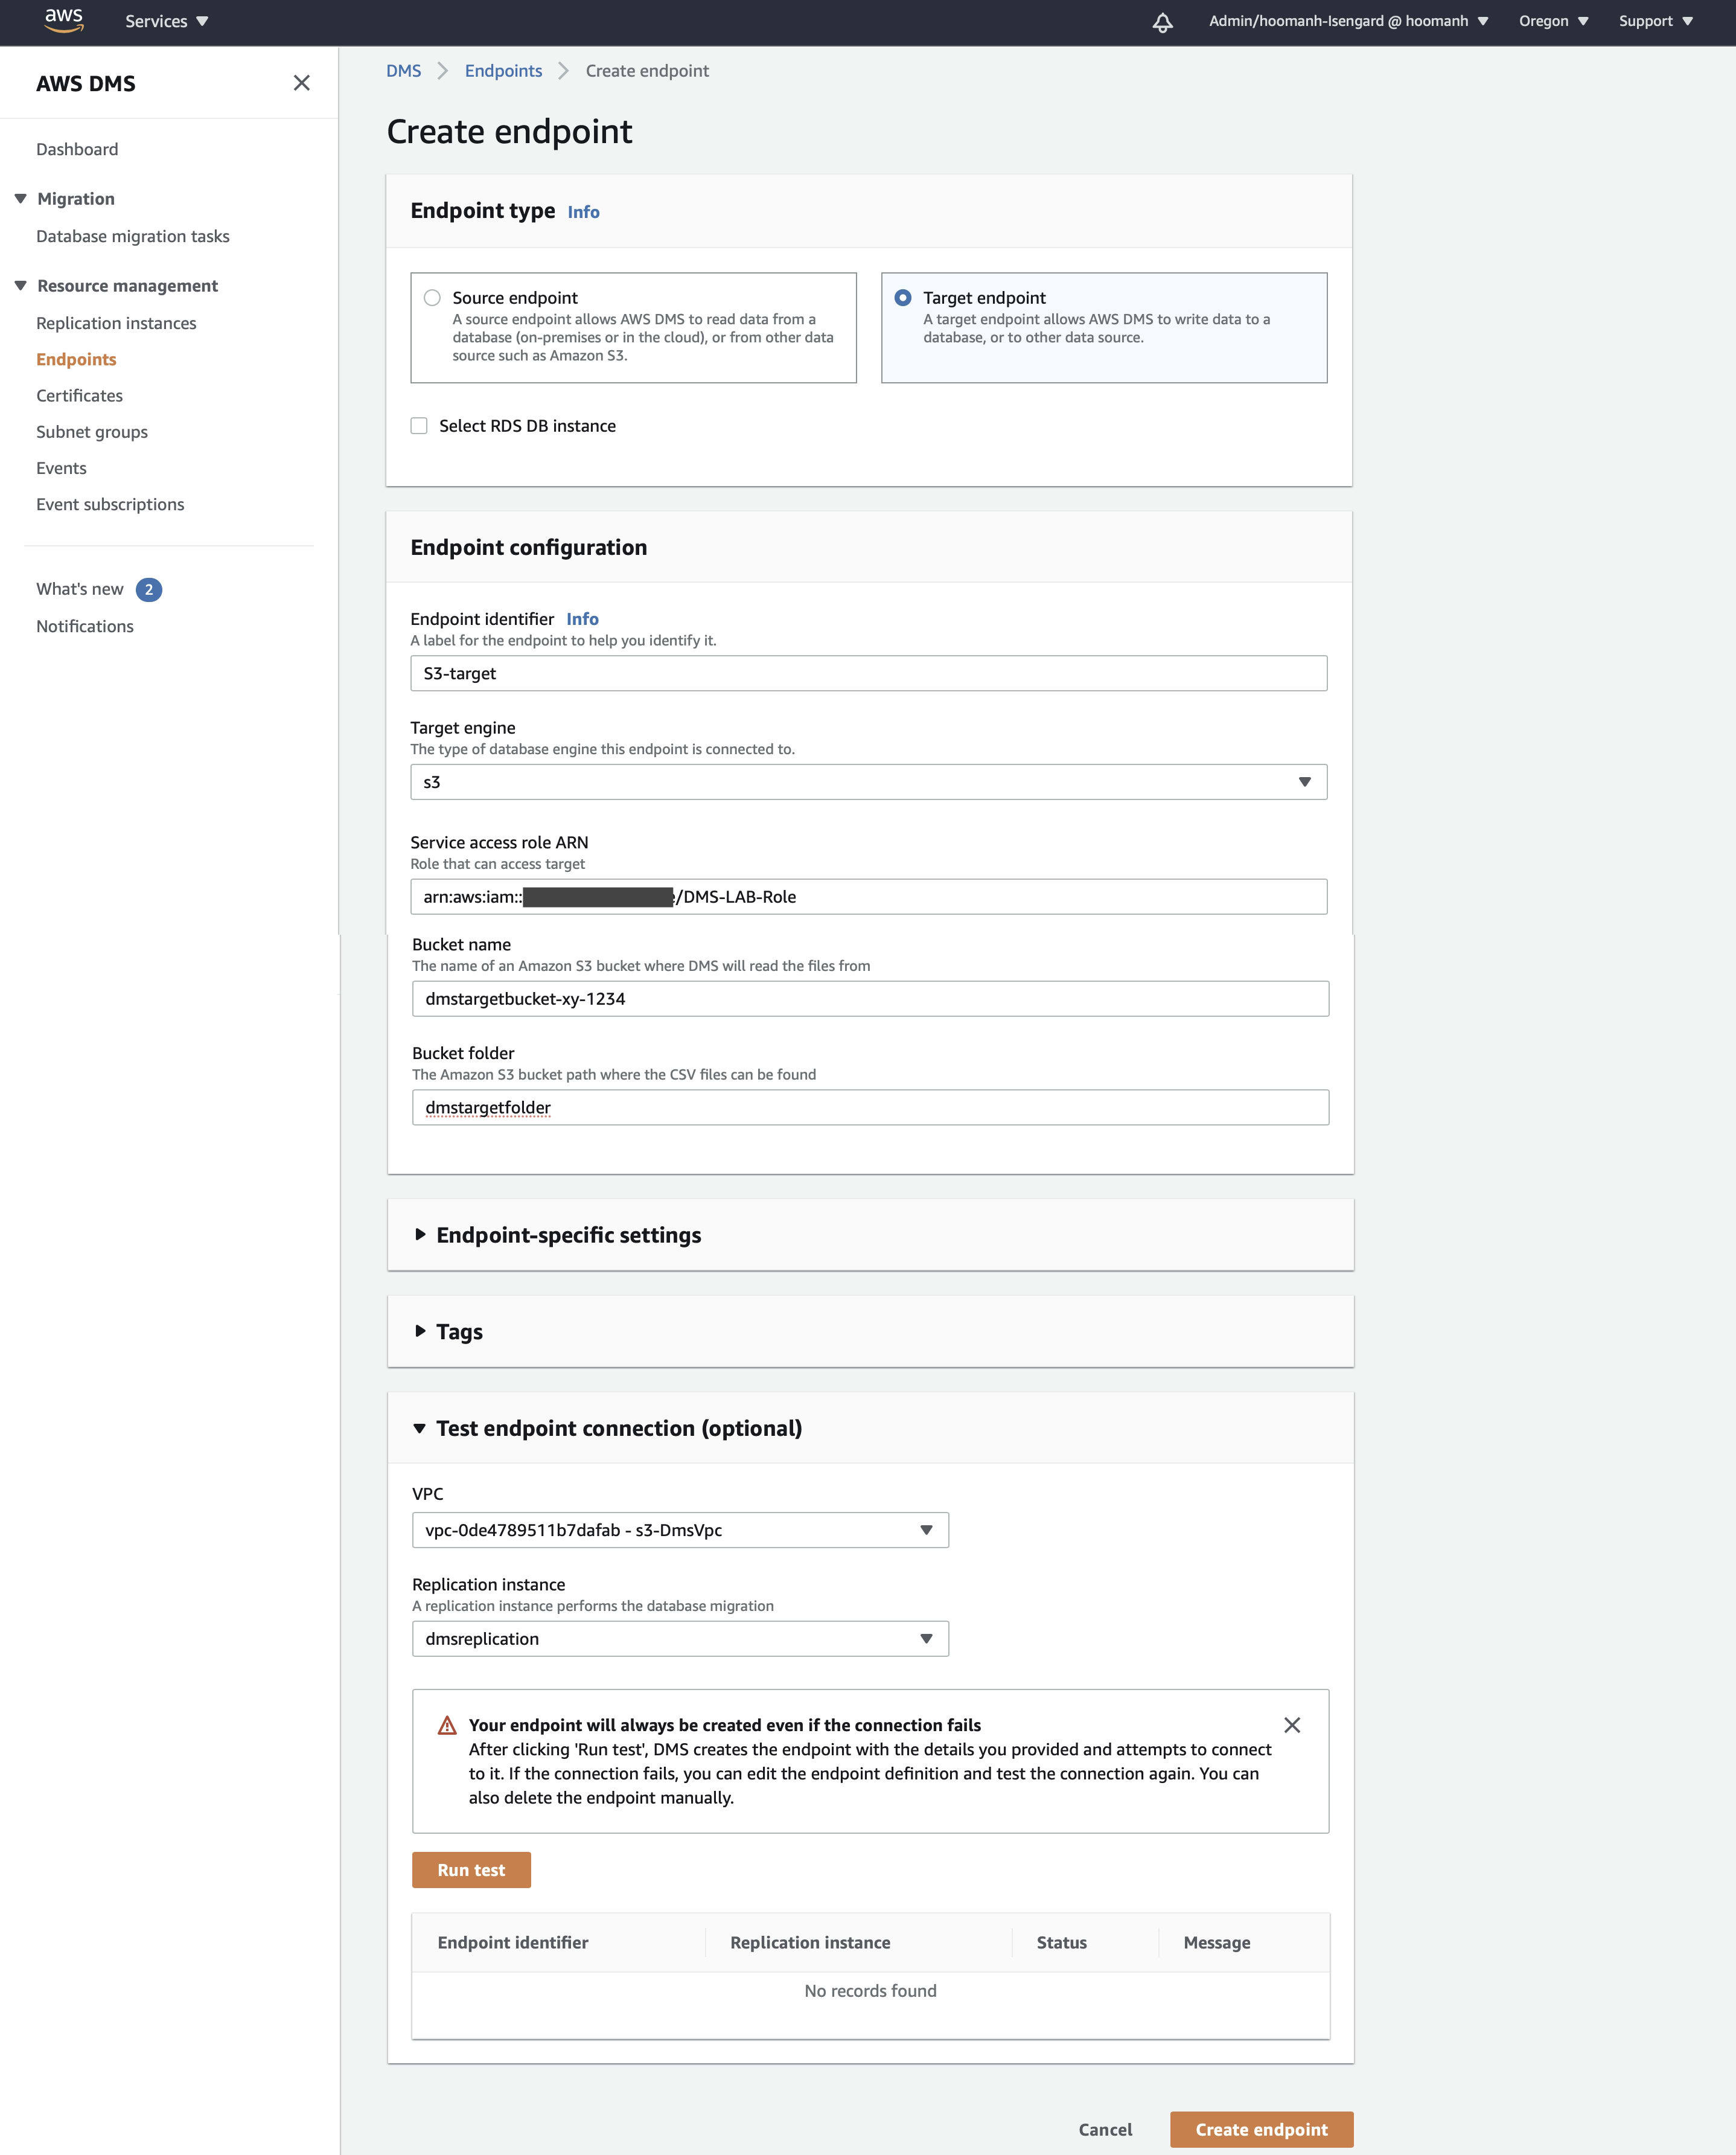This screenshot has height=2155, width=1736.
Task: Open Event subscriptions in sidebar
Action: point(110,504)
